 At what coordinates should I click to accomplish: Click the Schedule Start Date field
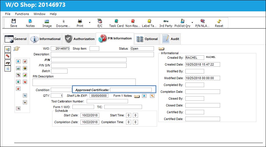[90, 115]
